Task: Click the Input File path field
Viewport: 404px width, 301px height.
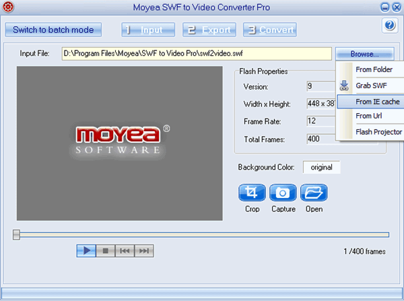Action: coord(197,54)
